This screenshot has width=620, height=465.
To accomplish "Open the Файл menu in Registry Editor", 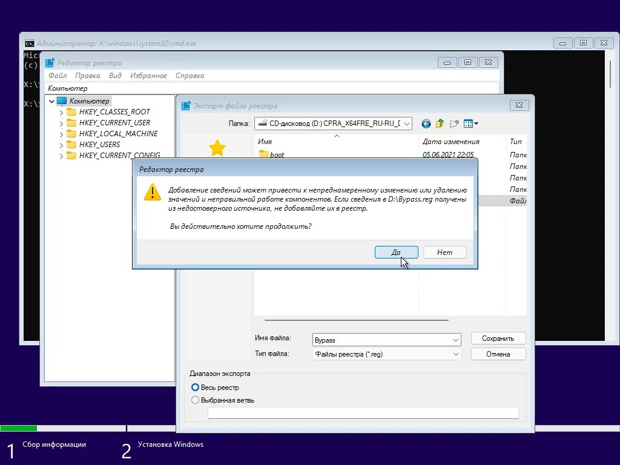I will point(58,76).
